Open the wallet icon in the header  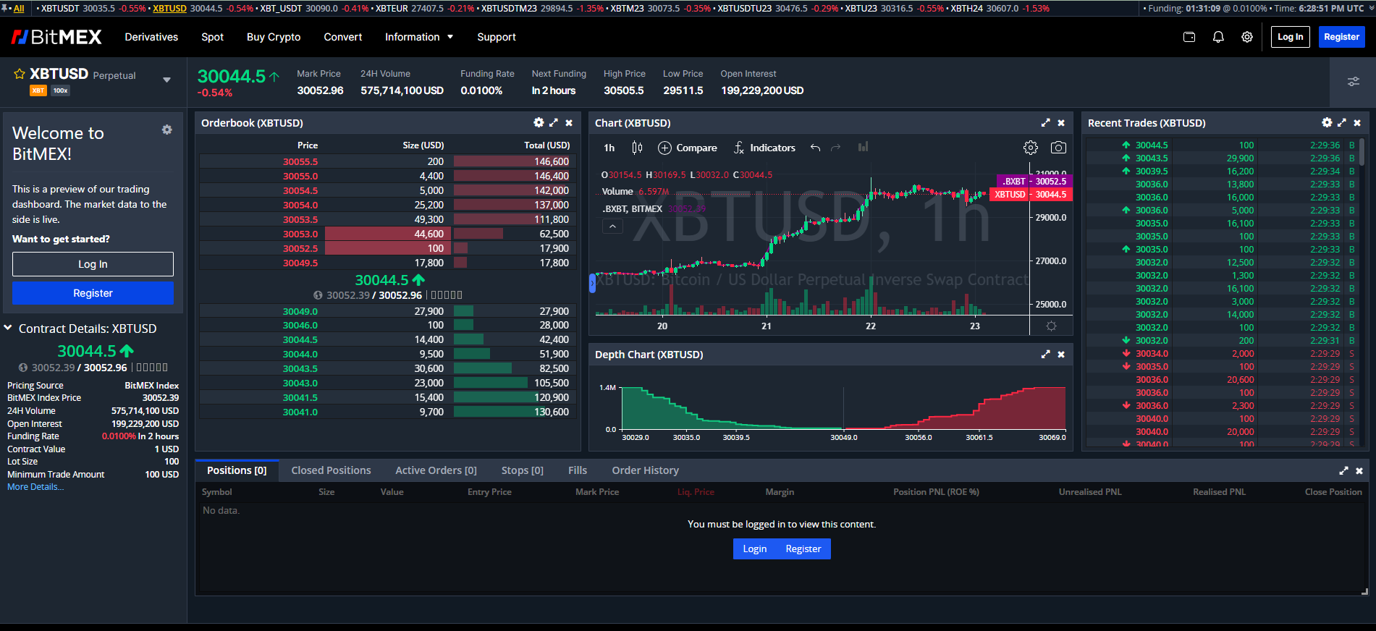pos(1189,37)
